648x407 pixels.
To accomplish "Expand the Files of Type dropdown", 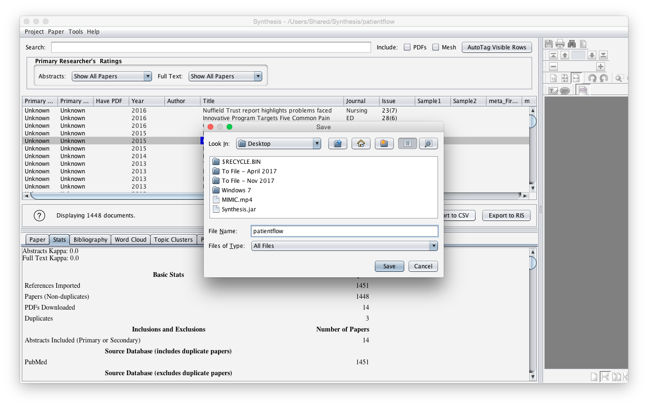I will tap(344, 246).
